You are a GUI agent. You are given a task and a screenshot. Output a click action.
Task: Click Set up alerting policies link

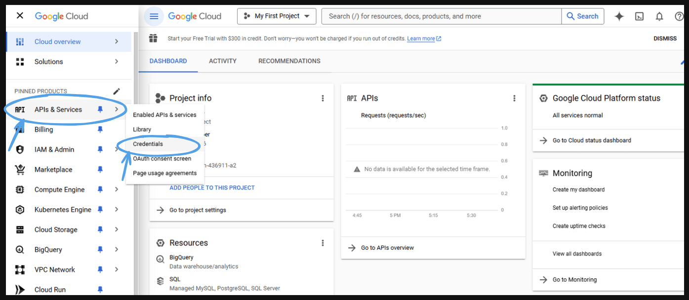(x=580, y=208)
